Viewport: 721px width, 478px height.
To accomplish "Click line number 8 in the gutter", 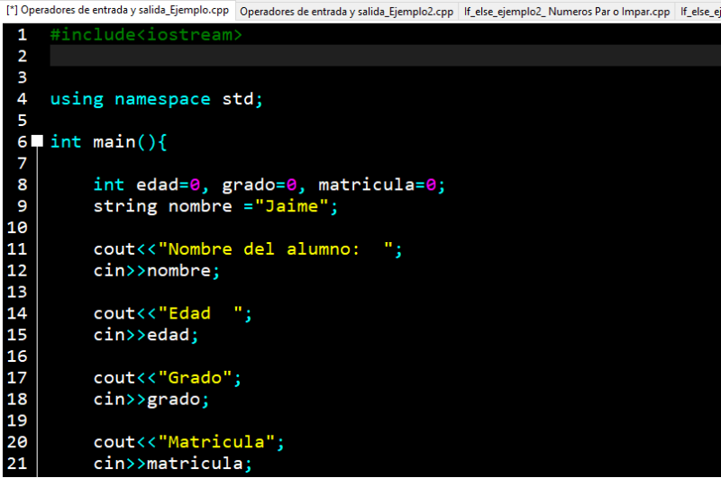I will tap(22, 185).
